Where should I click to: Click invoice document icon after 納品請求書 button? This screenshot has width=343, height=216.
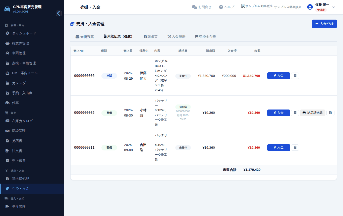tap(330, 113)
